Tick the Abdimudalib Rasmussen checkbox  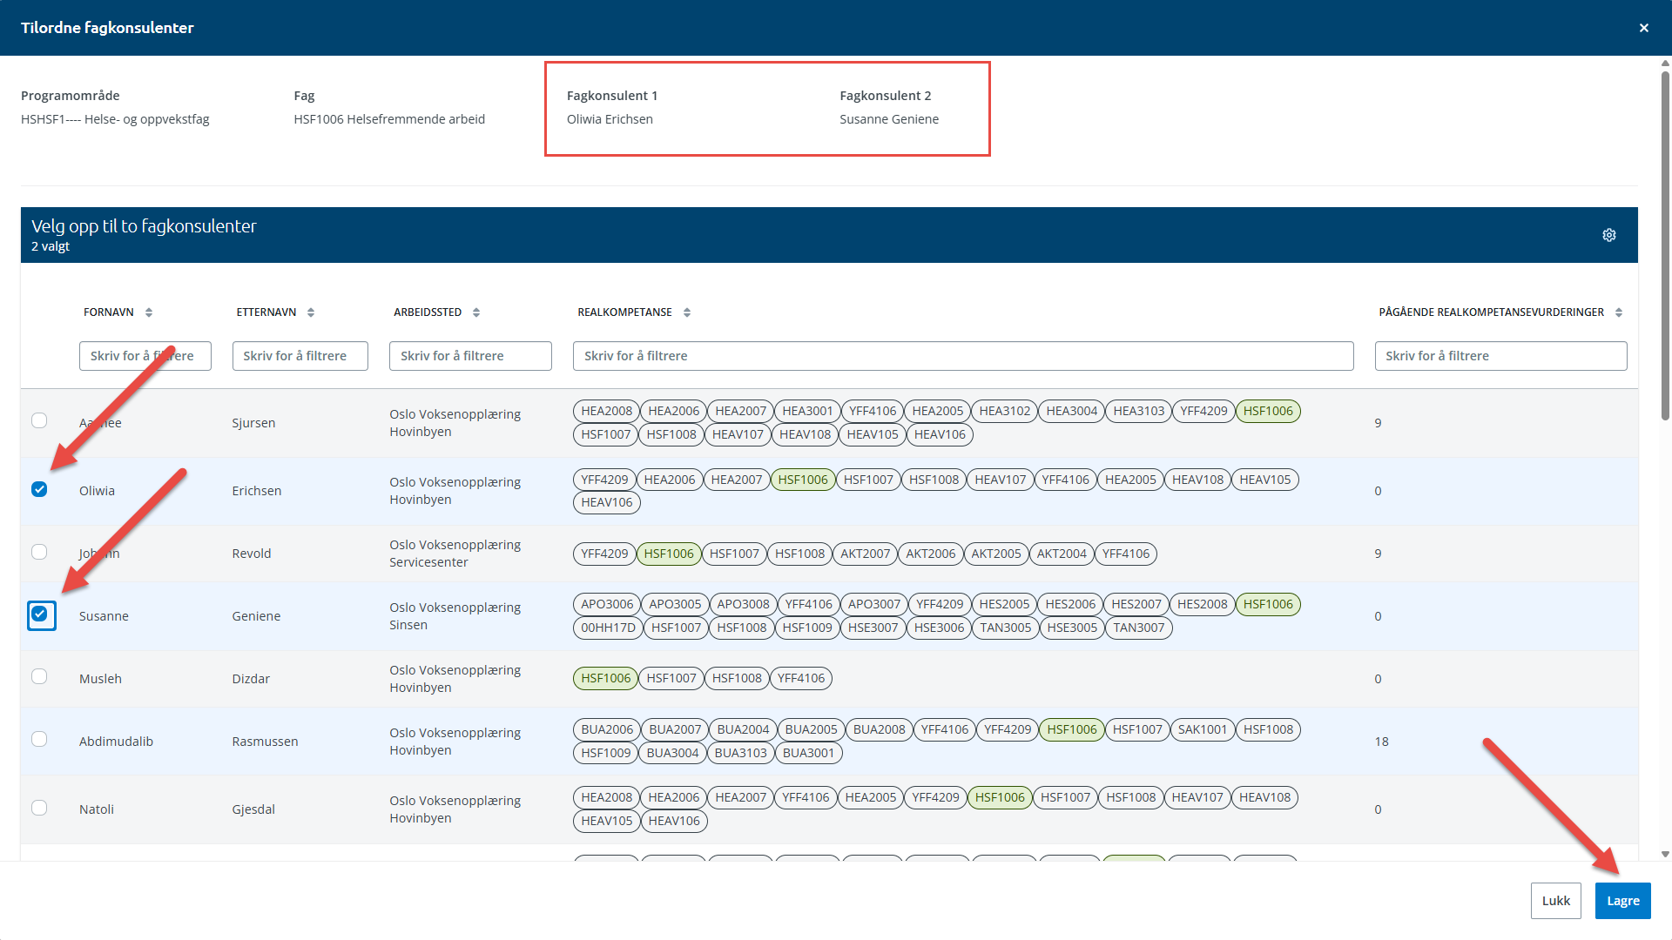(39, 739)
